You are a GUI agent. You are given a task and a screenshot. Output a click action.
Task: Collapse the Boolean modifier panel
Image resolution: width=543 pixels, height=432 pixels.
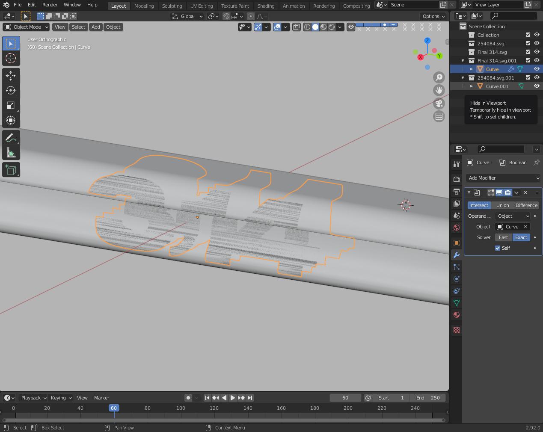click(x=469, y=192)
